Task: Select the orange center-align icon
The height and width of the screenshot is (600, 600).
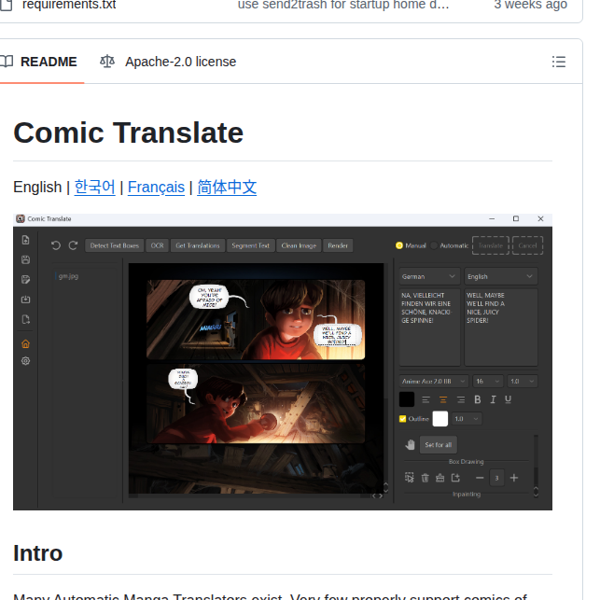Action: (443, 400)
